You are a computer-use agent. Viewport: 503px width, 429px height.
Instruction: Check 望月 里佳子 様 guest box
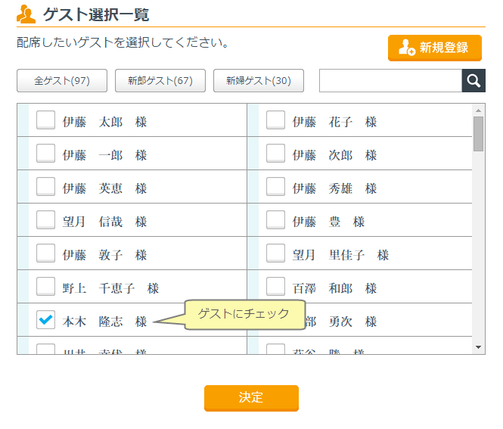(x=275, y=253)
